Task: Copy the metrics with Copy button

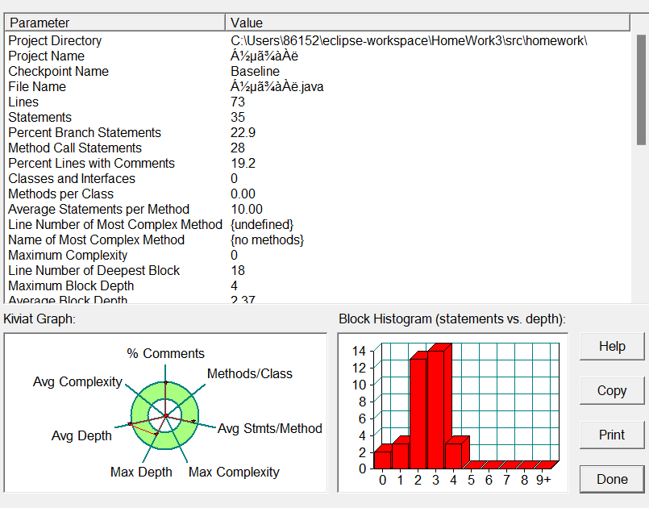Action: (x=612, y=390)
